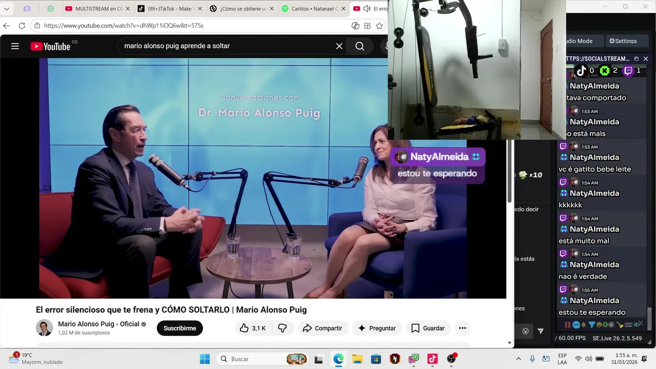Run the YouTube search with the magnifier button

click(x=360, y=46)
